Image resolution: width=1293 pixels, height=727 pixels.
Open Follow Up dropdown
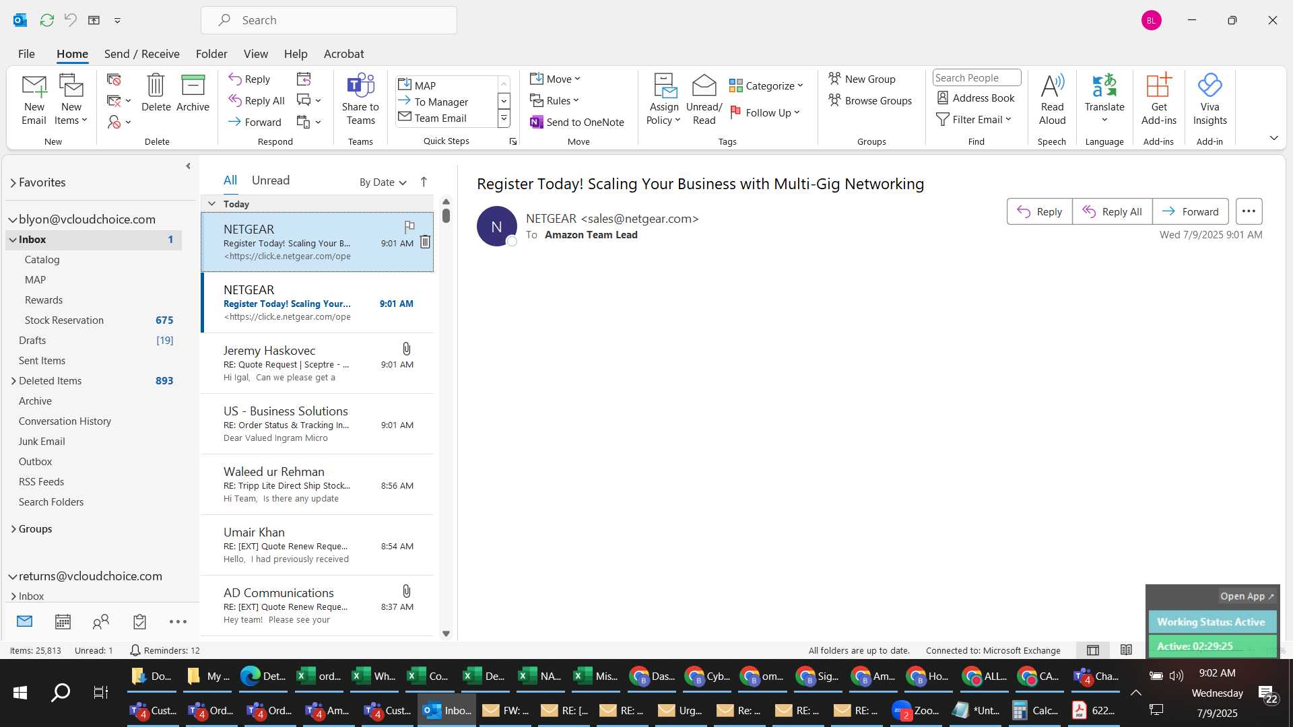click(x=765, y=112)
